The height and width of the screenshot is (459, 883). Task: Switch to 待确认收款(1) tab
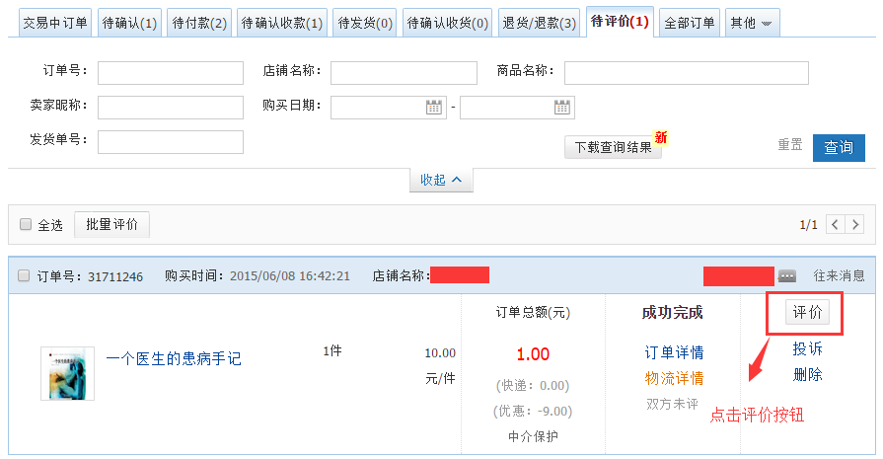(x=282, y=23)
